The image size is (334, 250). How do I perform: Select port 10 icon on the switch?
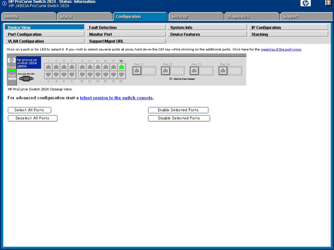tap(82, 75)
